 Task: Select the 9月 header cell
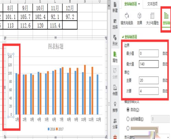pyautogui.click(x=25, y=8)
